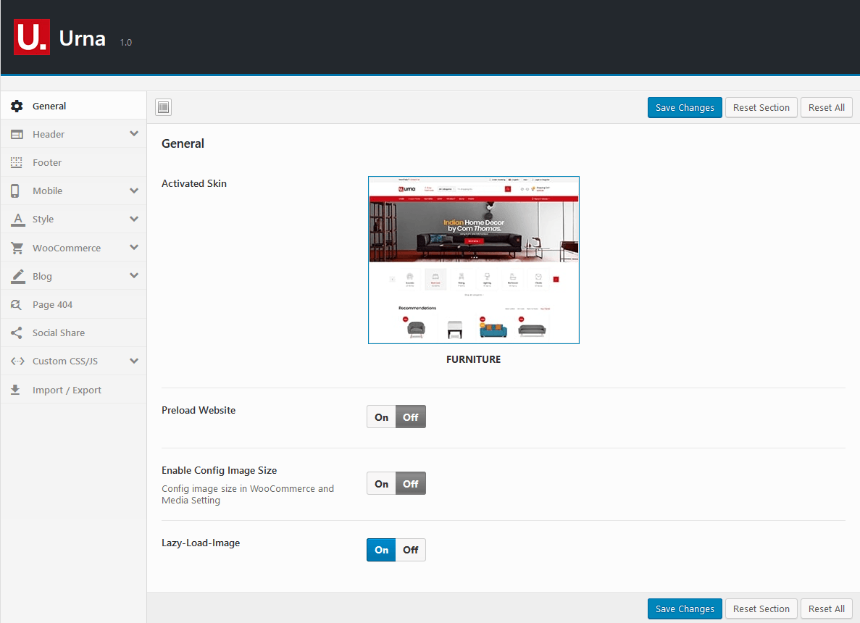The image size is (860, 623).
Task: Click top Save Changes button
Action: (685, 107)
